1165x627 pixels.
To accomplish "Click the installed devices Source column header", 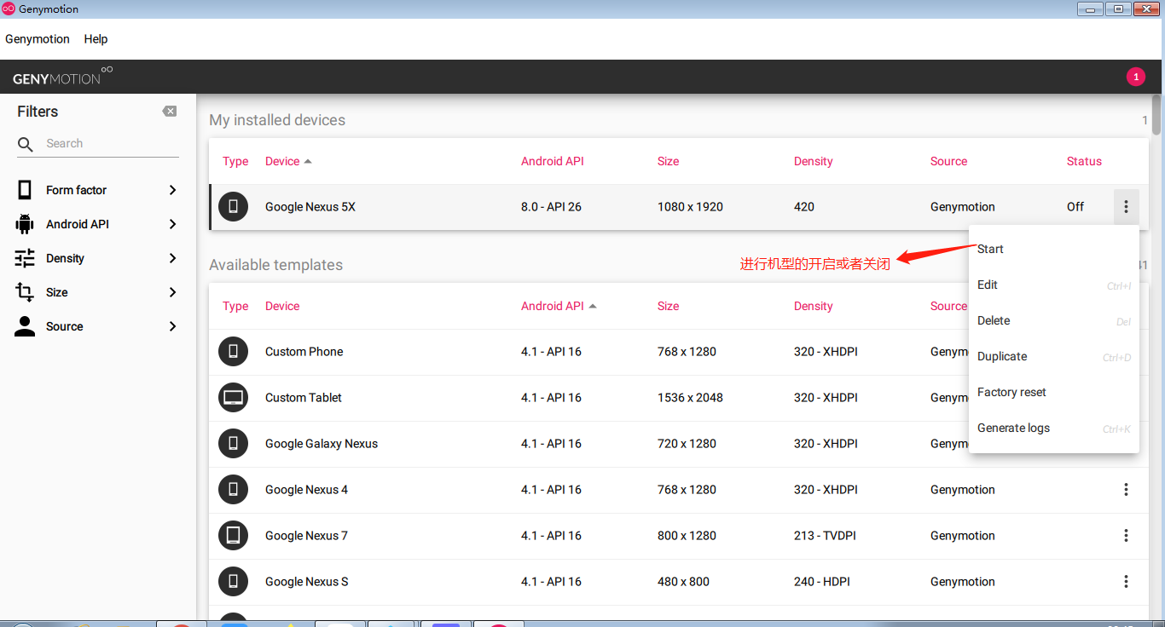I will (x=948, y=161).
